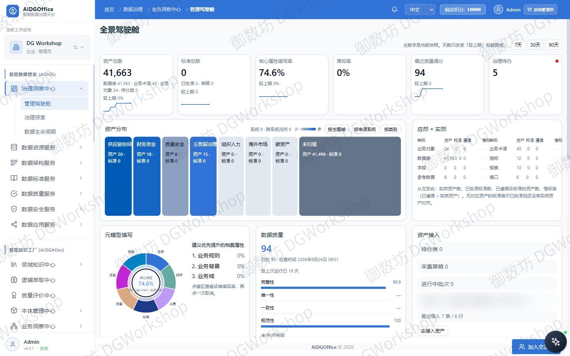Click the 待分类 0 entry
570x356 pixels.
tap(487, 249)
